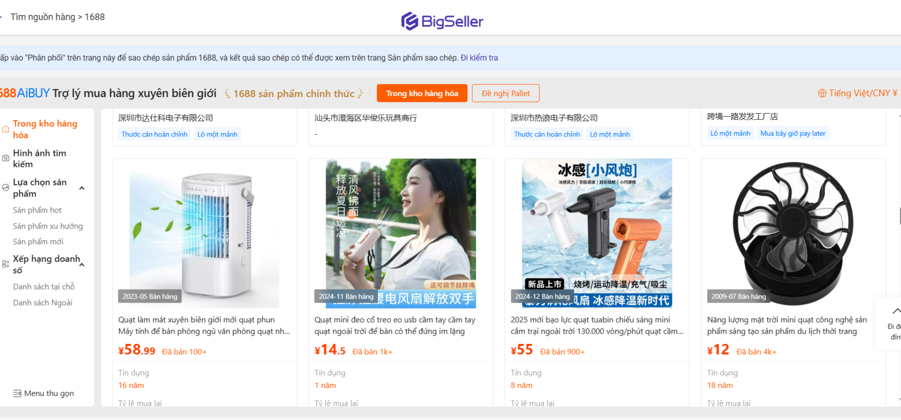
Task: Select the Sản phẩm hot menu item
Action: pos(37,210)
